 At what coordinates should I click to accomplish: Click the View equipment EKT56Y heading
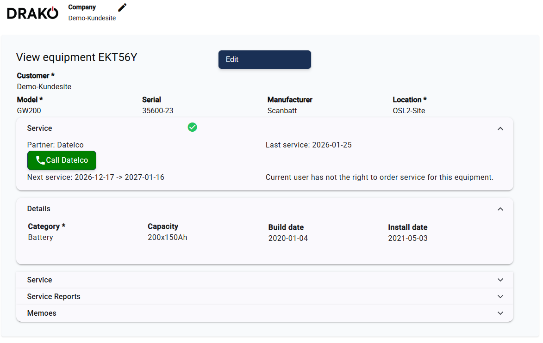(76, 57)
